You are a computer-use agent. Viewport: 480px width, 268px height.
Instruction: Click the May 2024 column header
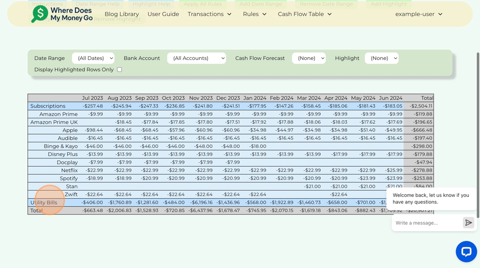tap(363, 98)
